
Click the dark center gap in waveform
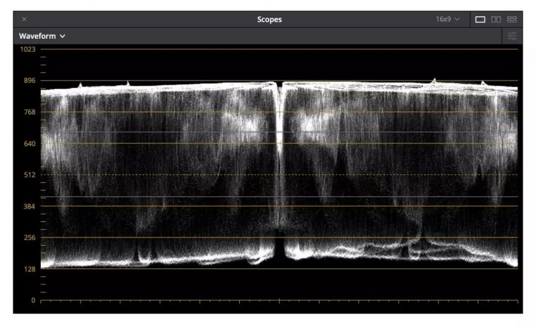point(280,251)
